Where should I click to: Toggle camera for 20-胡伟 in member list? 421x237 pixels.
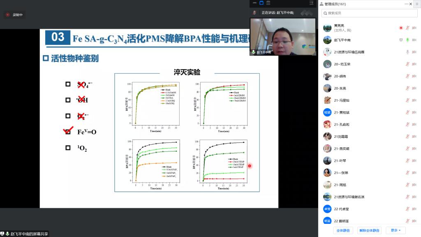[415, 76]
